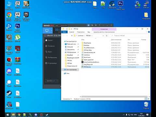Select Documents in the navigation pane
The image size is (156, 117).
(70, 49)
